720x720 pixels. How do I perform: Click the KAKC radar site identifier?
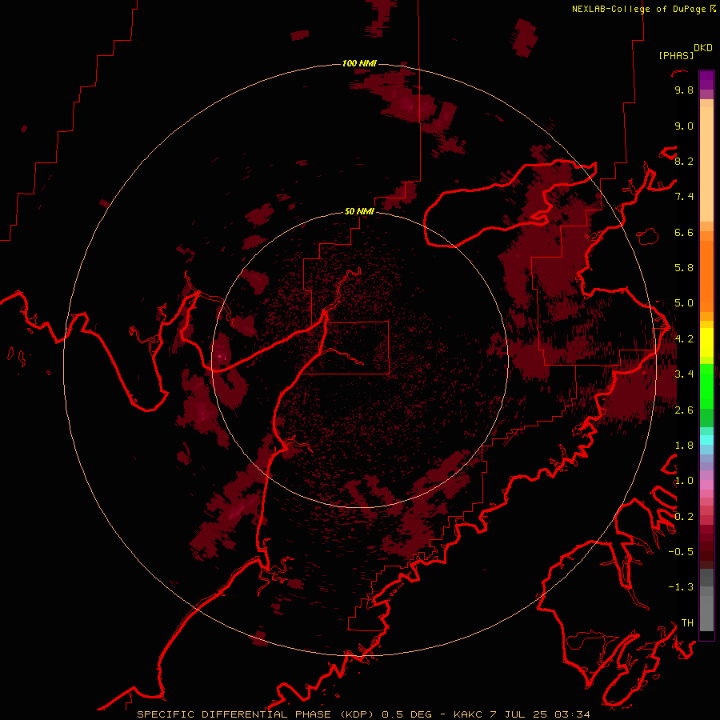click(467, 714)
